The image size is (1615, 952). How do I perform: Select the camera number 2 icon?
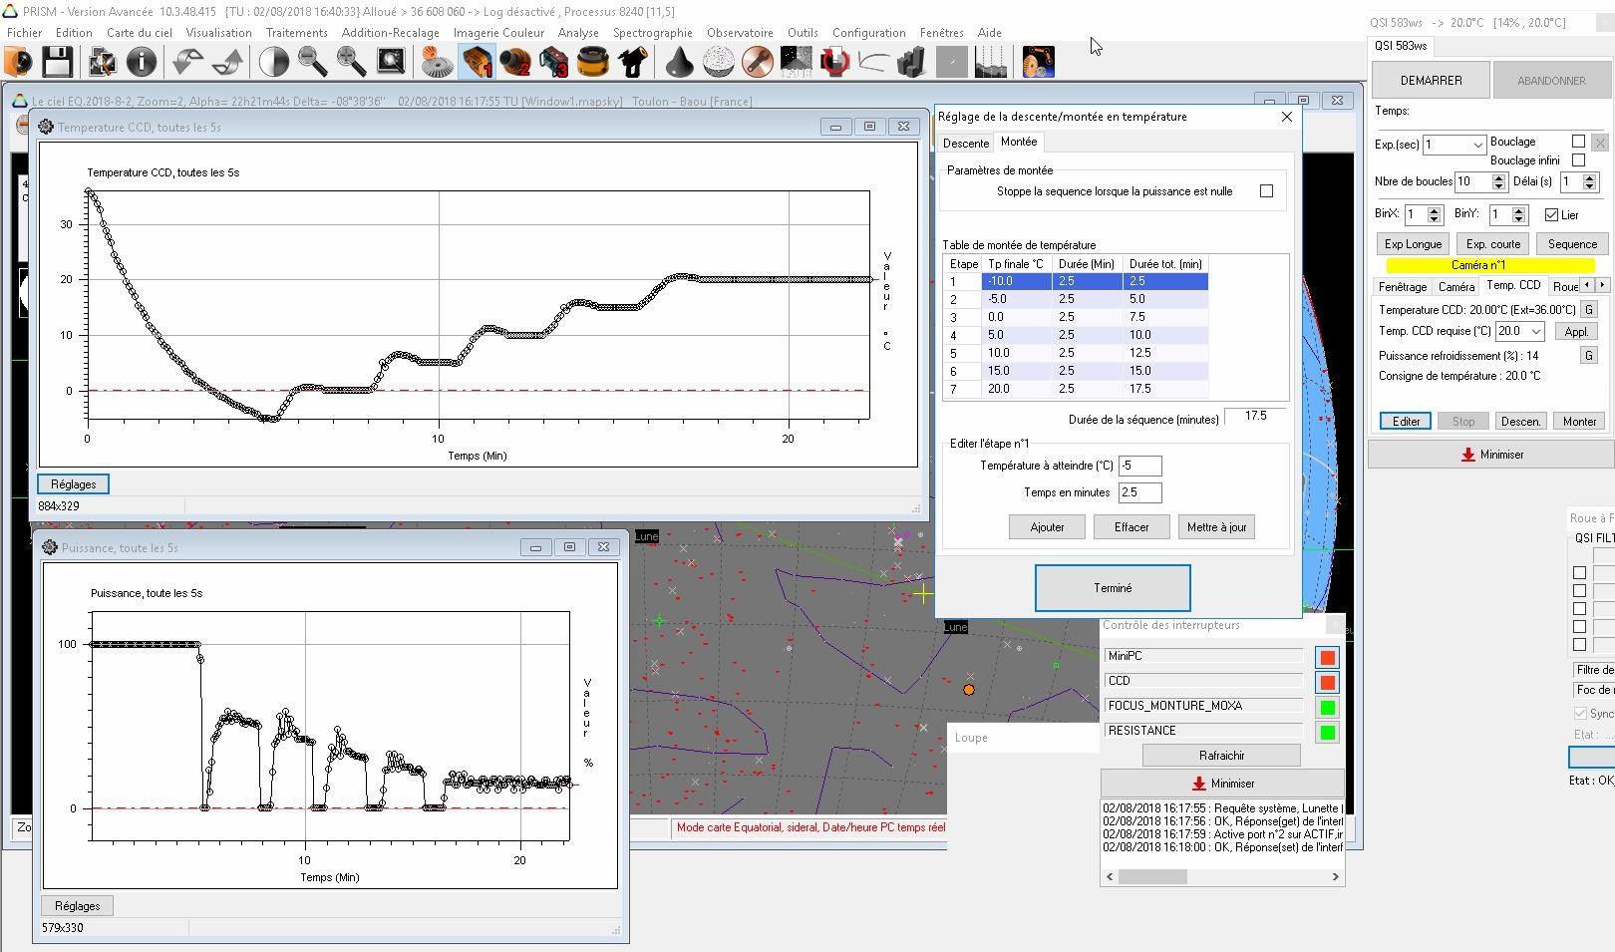coord(516,63)
